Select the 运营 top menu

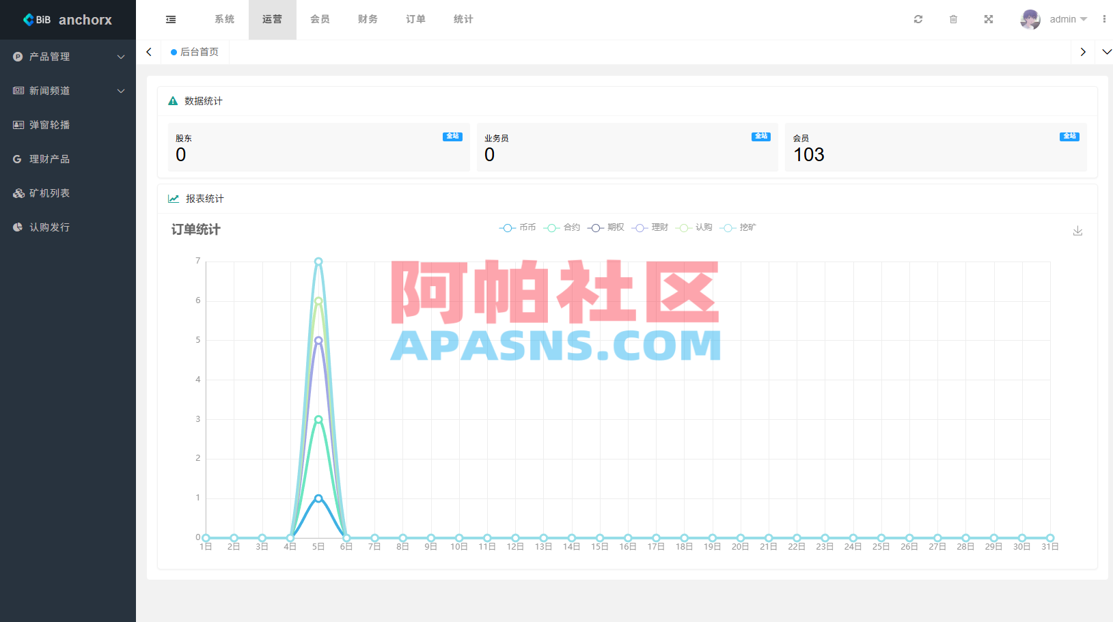272,19
